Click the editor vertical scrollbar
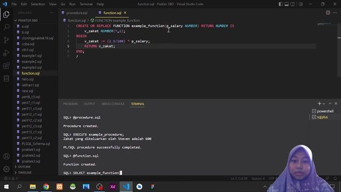 339,50
